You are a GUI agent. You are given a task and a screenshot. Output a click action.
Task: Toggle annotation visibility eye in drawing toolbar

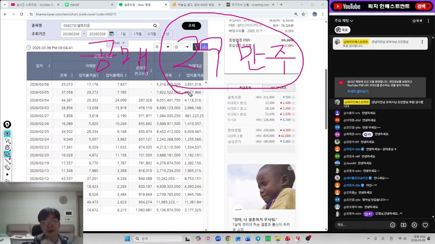(7, 134)
